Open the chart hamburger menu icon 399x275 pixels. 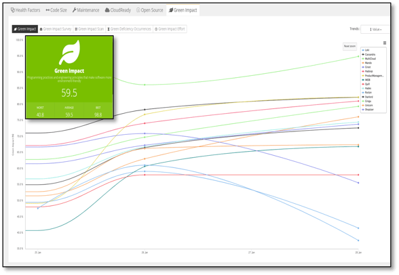click(x=385, y=43)
